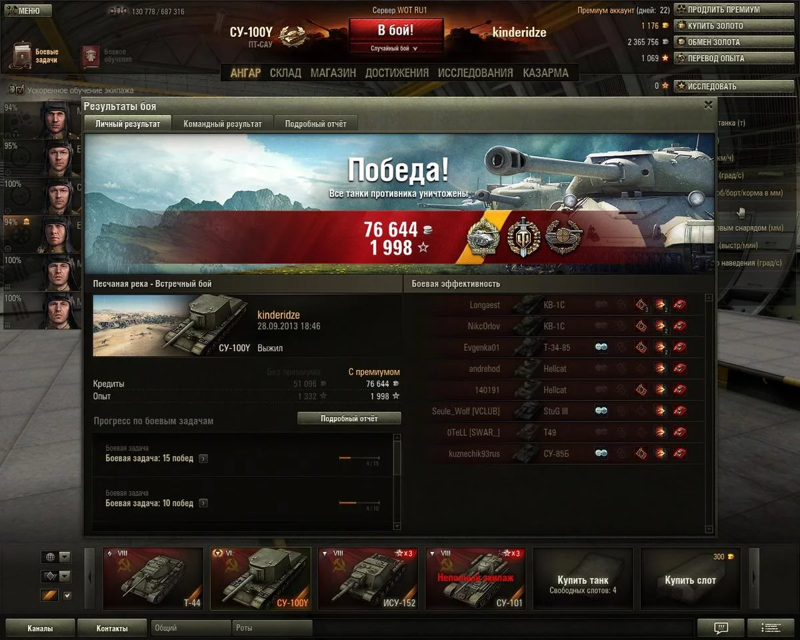This screenshot has height=640, width=800.
Task: Click the mission progress list scrollbar
Action: (x=398, y=481)
